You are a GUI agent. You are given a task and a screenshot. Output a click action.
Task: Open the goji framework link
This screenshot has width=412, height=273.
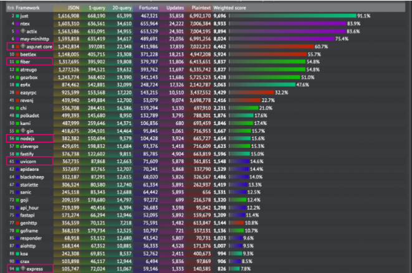coord(24,200)
